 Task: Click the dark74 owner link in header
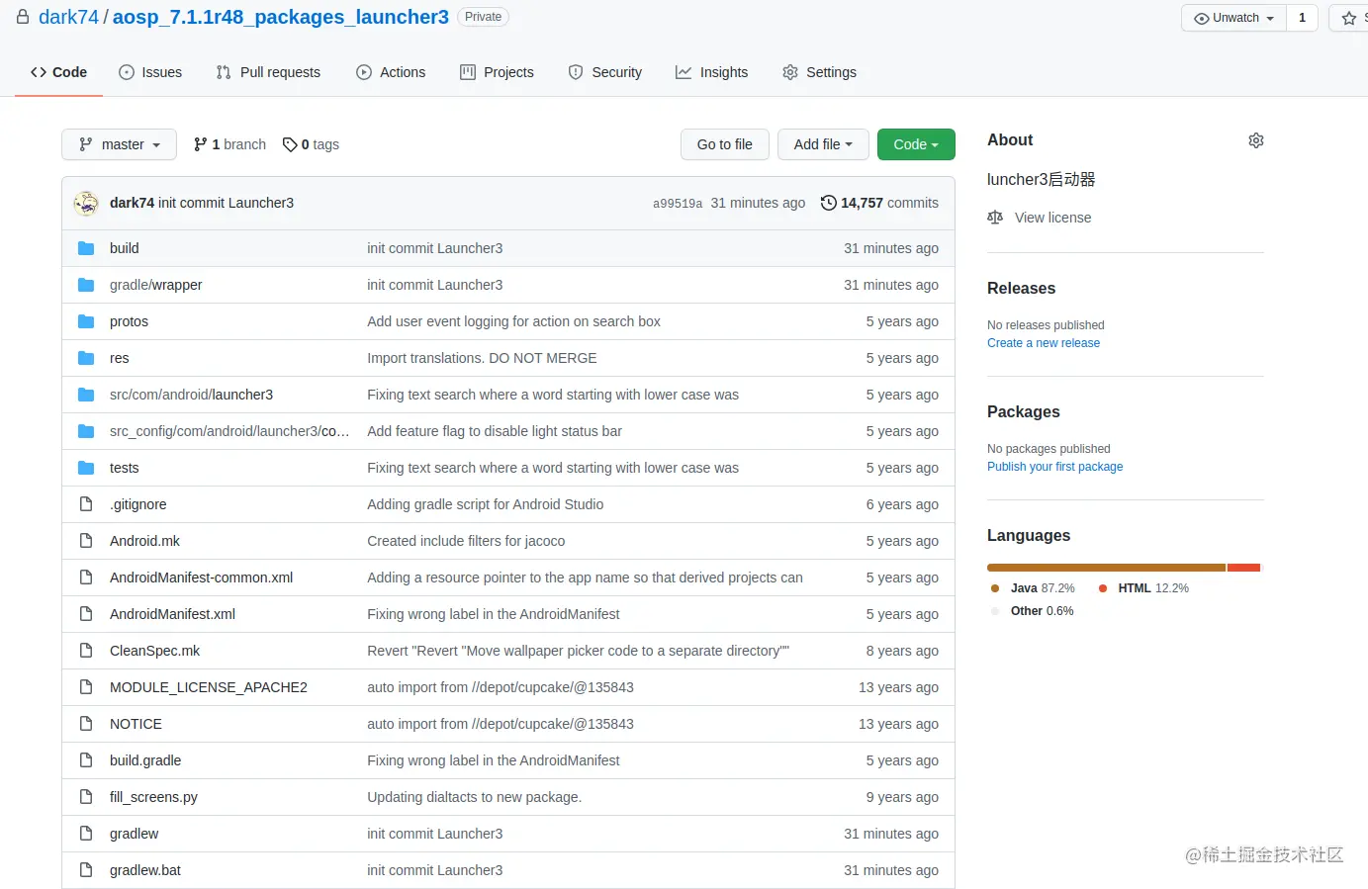(x=68, y=17)
